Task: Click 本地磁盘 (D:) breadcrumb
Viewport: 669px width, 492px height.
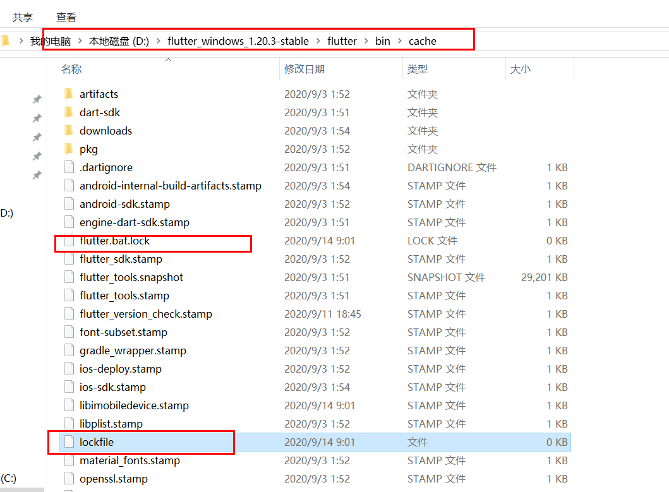Action: coord(119,42)
